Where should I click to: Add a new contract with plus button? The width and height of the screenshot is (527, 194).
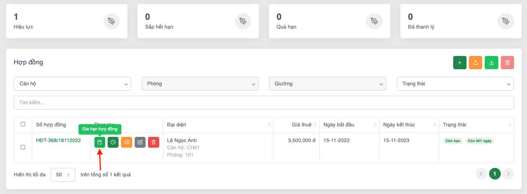coord(460,62)
